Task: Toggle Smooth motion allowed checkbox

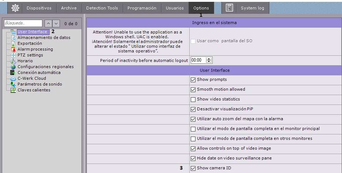Action: [x=193, y=90]
